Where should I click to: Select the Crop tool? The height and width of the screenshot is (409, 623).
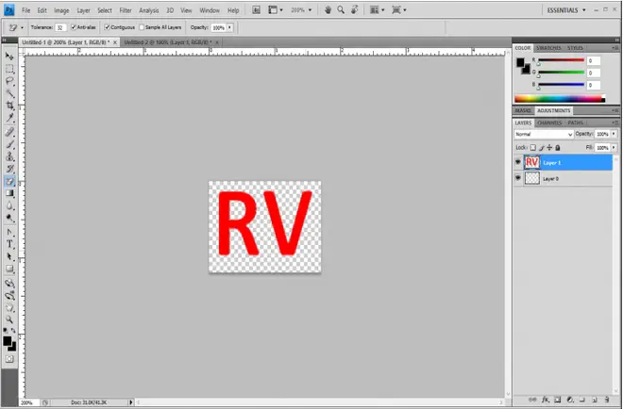point(9,106)
